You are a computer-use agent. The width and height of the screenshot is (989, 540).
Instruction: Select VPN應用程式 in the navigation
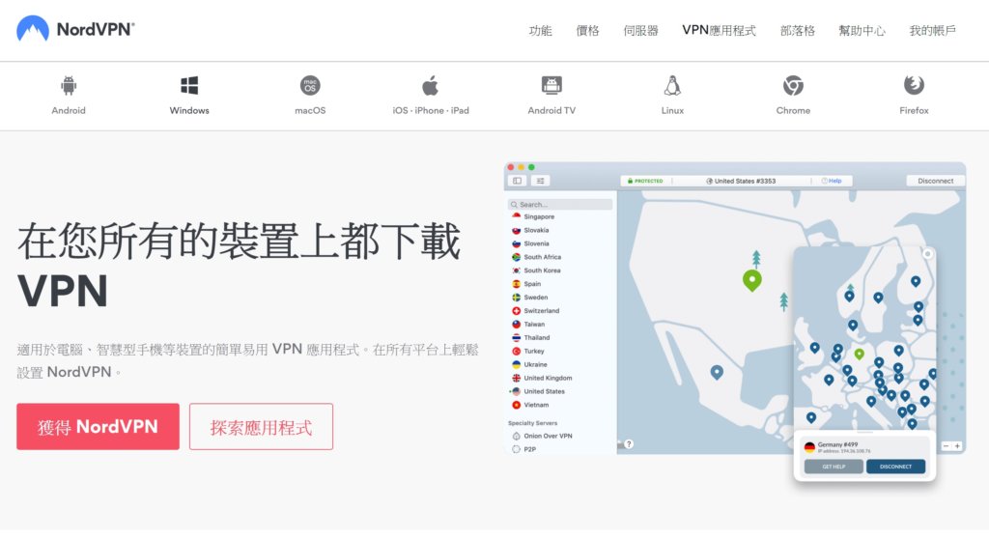[719, 30]
